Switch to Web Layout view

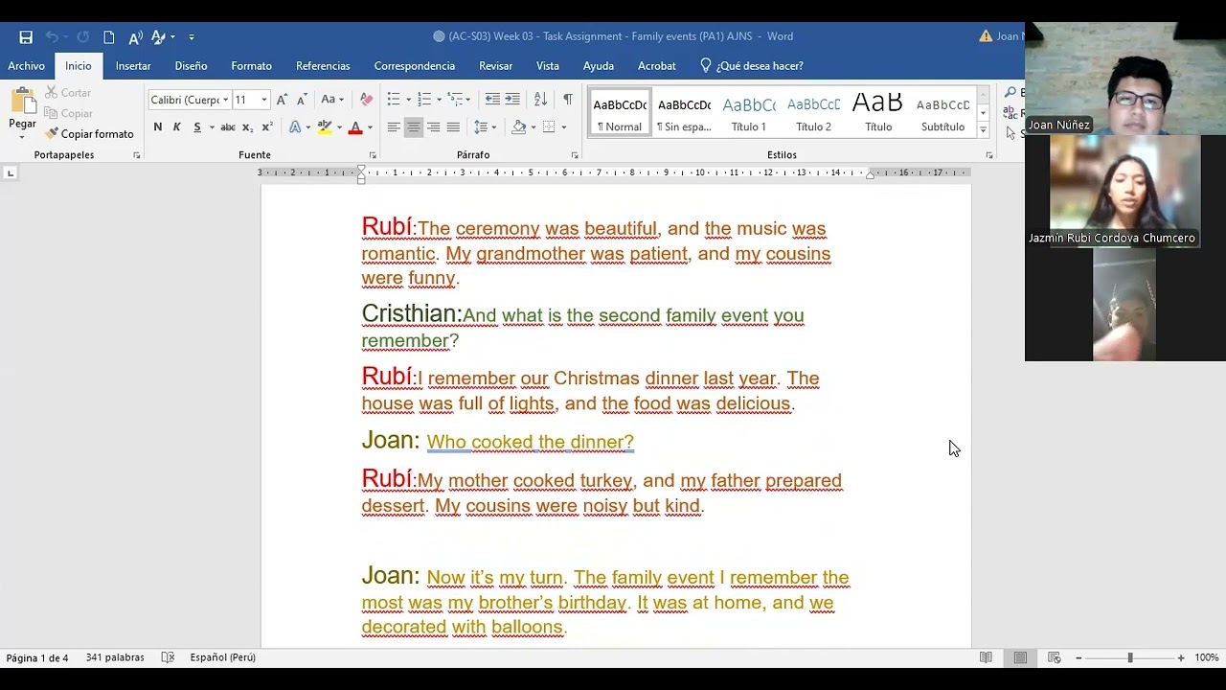1055,657
